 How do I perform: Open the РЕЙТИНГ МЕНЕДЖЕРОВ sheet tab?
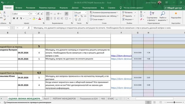(x=64, y=99)
